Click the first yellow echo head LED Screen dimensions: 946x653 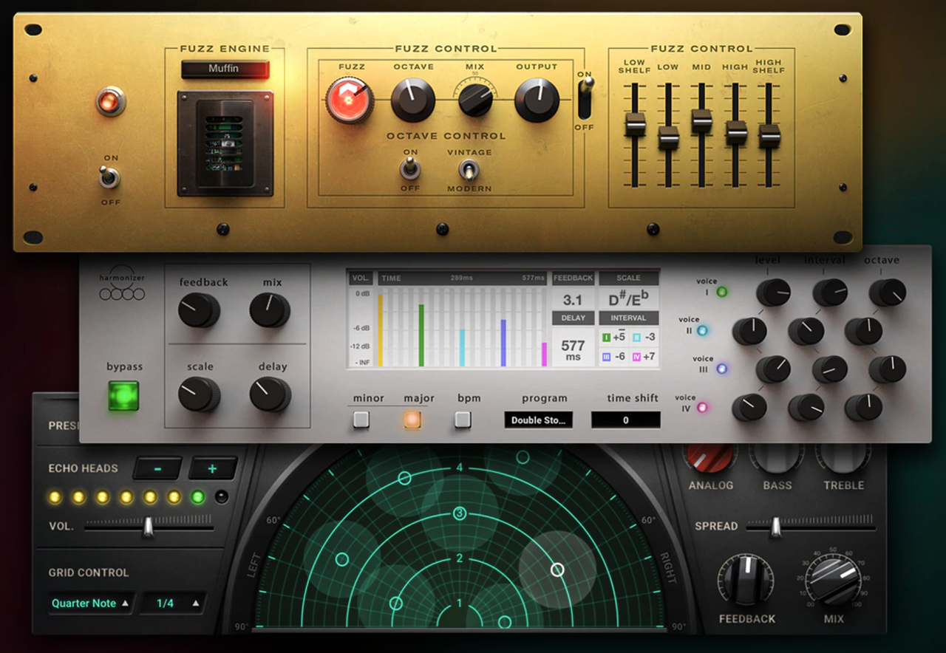tap(55, 497)
